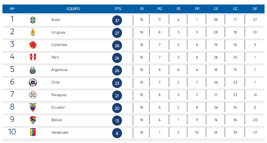Image resolution: width=267 pixels, height=143 pixels.
Task: Select the Argentina team name
Action: tap(59, 70)
